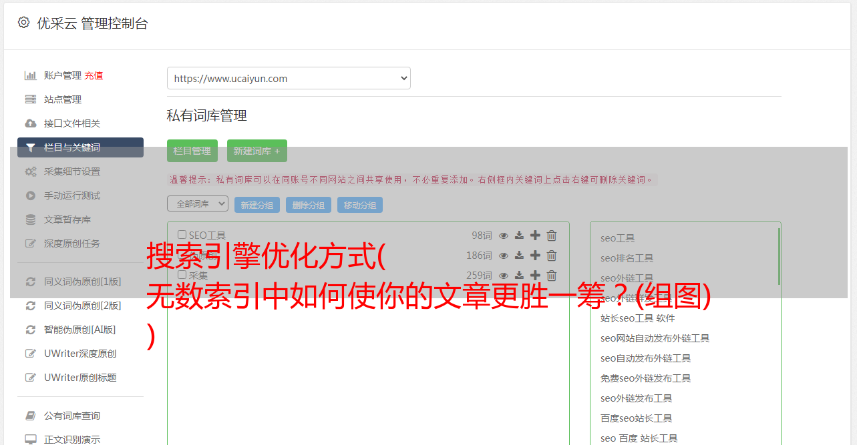Screen dimensions: 857x445
Task: Click the green 栏目管理 button
Action: point(192,151)
